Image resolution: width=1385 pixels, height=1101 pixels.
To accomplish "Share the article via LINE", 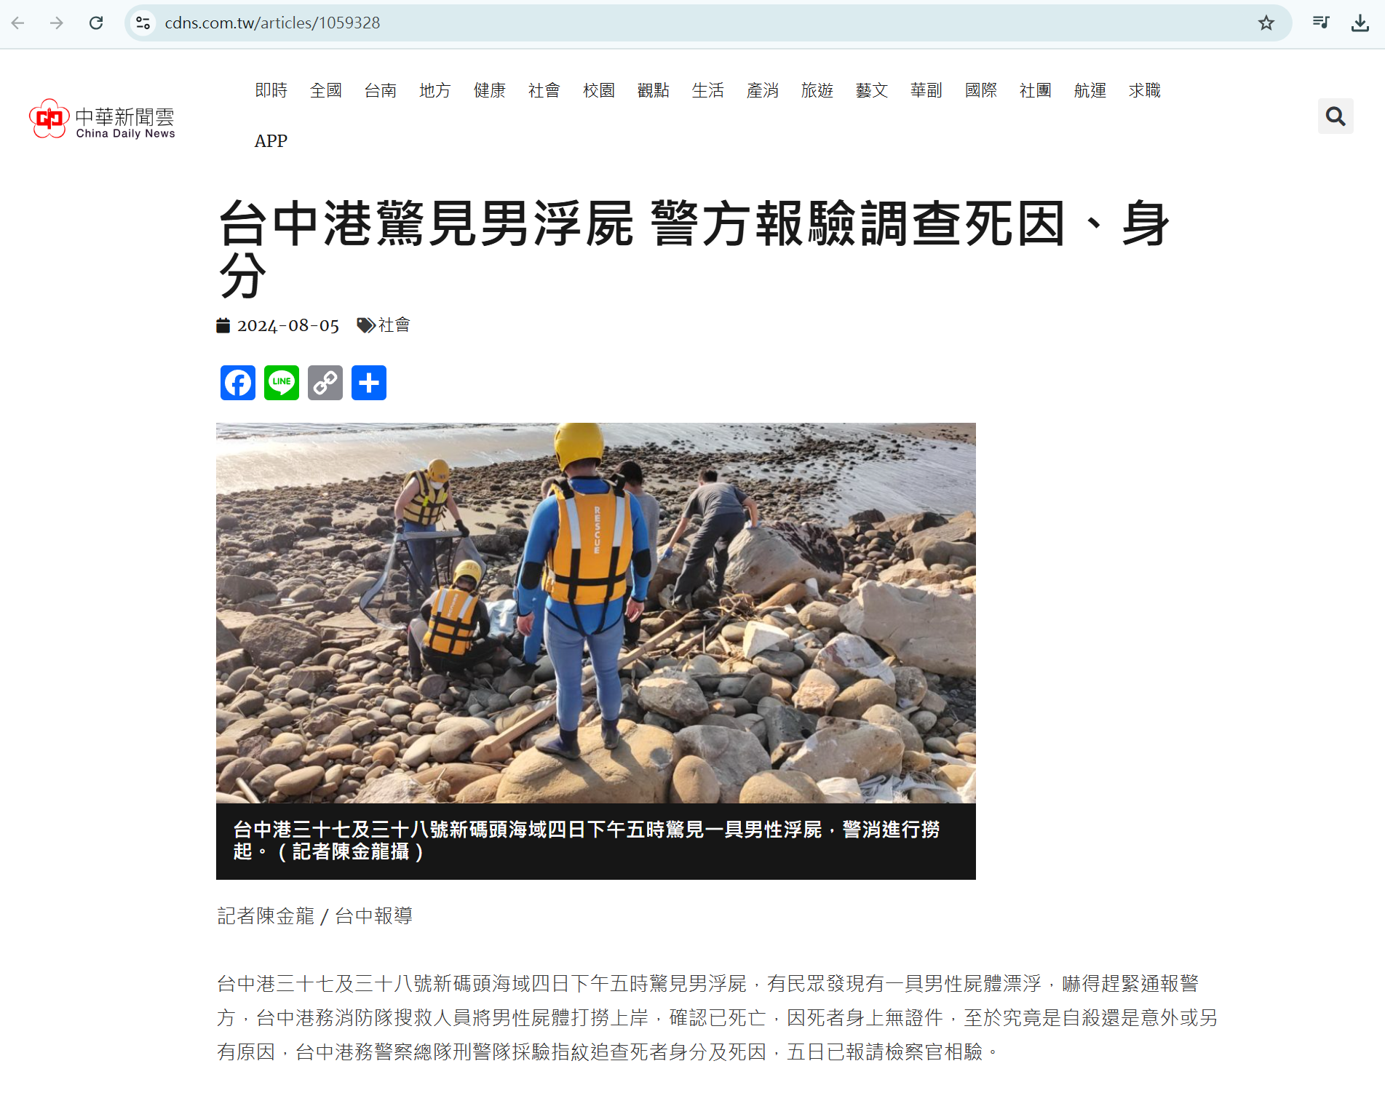I will click(282, 383).
